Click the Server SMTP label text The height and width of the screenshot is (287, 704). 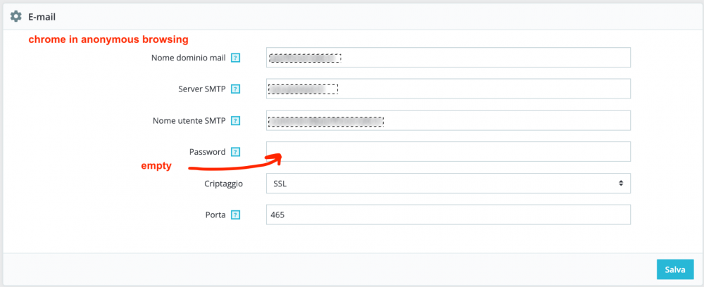tap(202, 89)
